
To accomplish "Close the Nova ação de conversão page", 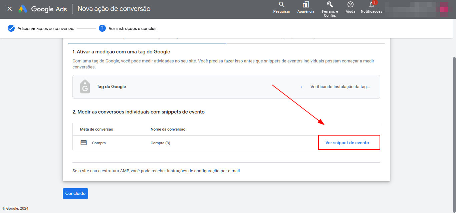I will pos(10,9).
